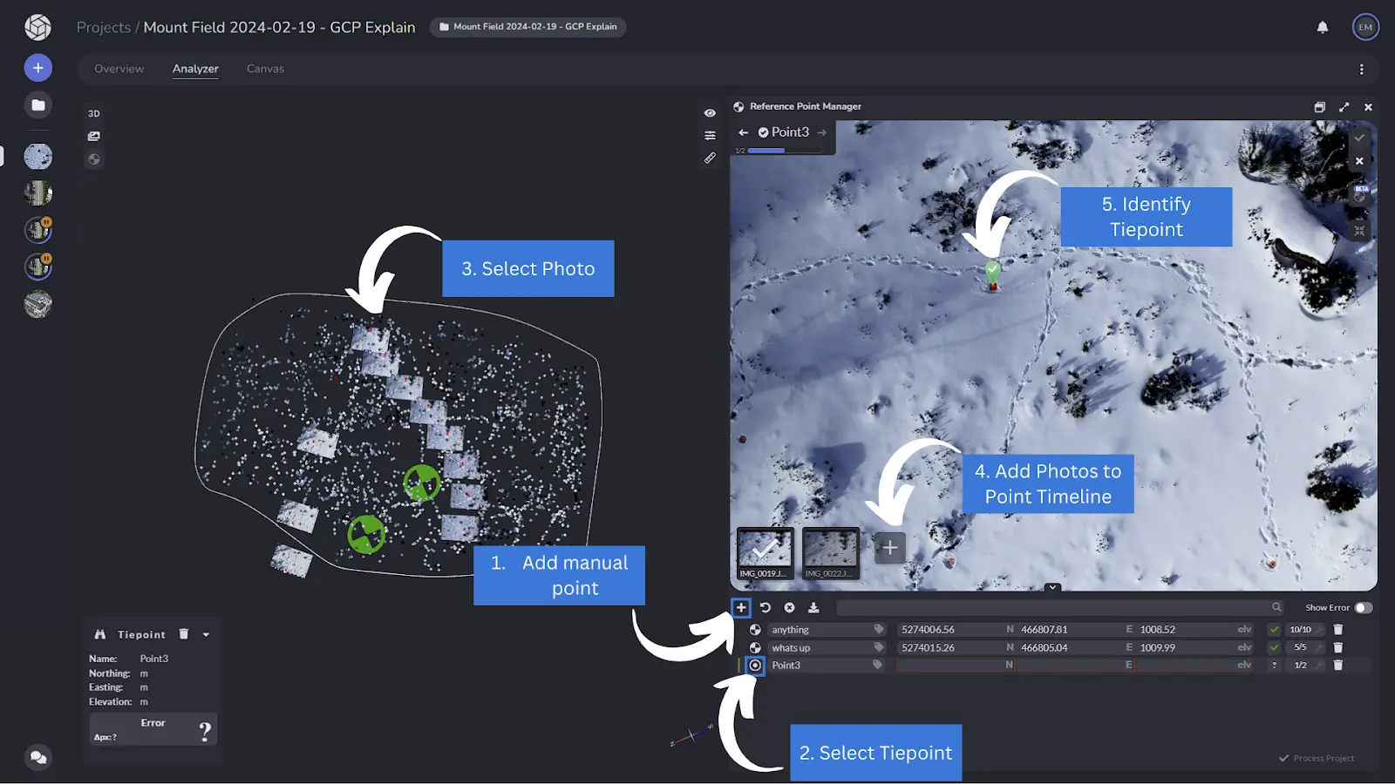Click the add reference point plus icon

pos(741,608)
